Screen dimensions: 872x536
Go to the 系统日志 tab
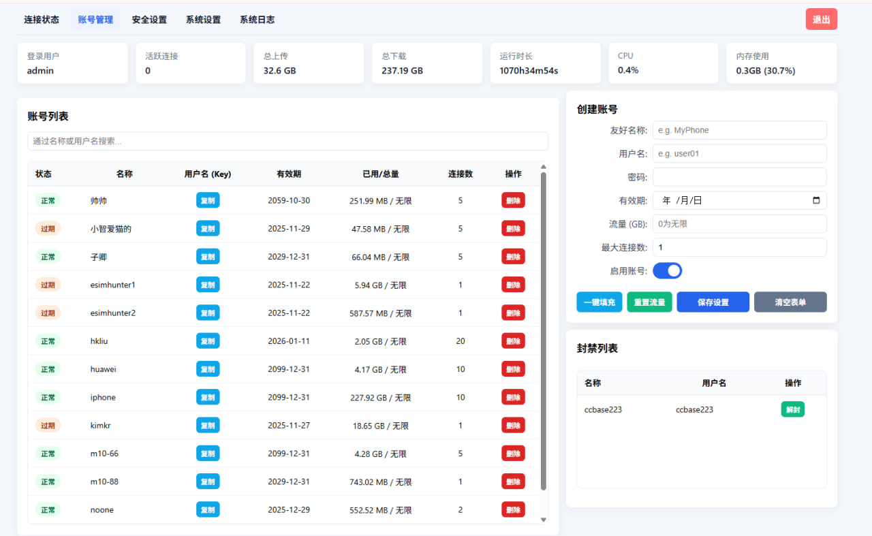[257, 20]
